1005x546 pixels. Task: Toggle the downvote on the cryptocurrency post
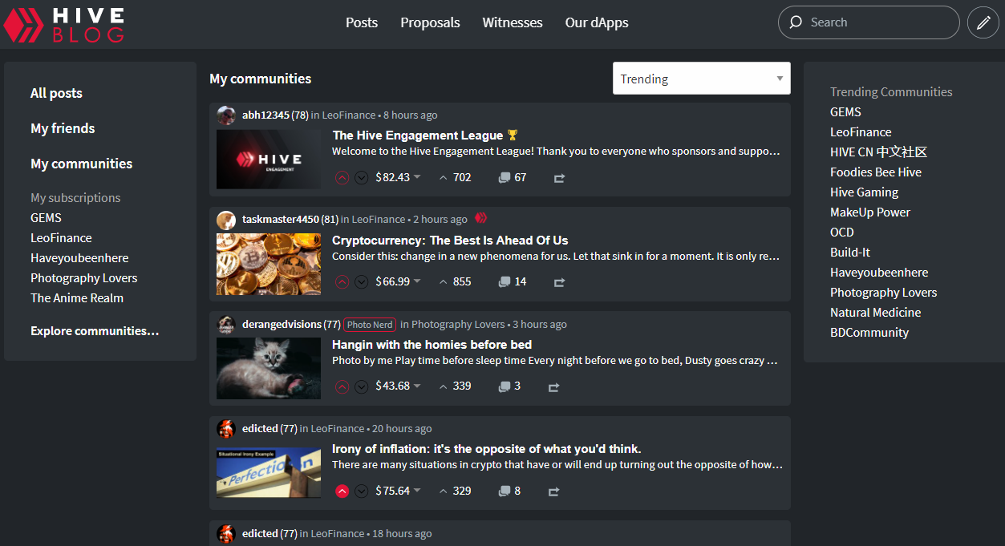tap(361, 281)
